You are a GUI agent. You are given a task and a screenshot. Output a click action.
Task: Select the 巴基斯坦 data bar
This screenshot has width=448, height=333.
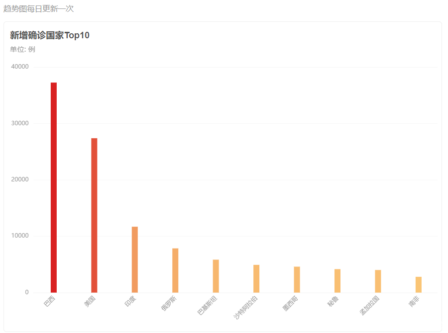[216, 276]
